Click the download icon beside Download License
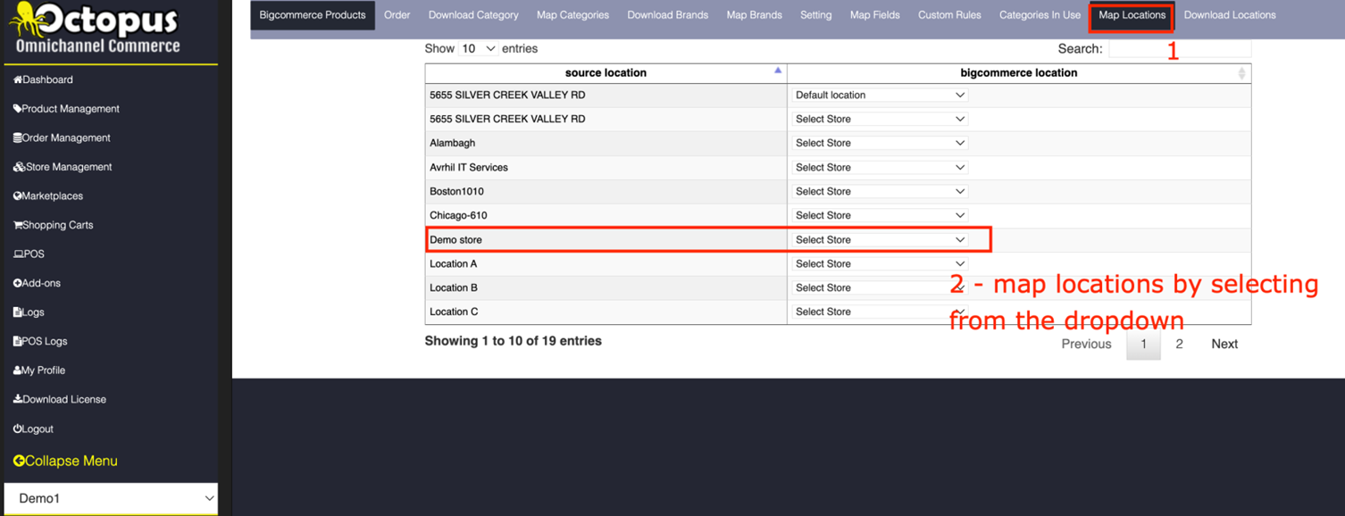This screenshot has height=516, width=1345. tap(18, 399)
